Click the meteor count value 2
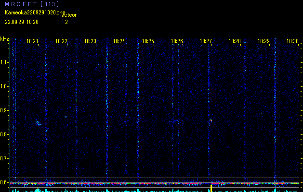The image size is (303, 192). [66, 22]
